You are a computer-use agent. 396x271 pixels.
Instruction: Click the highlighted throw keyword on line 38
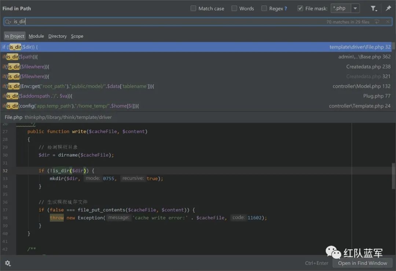pyautogui.click(x=57, y=218)
